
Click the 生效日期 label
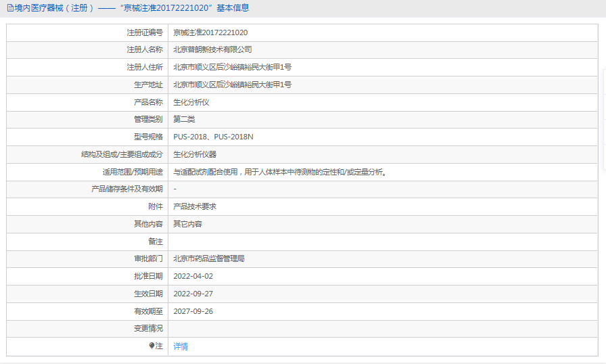pos(148,294)
